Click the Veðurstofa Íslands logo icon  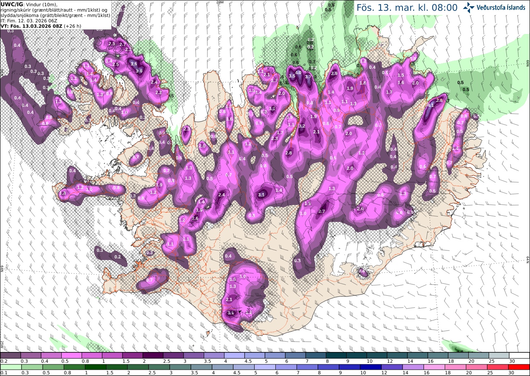469,7
